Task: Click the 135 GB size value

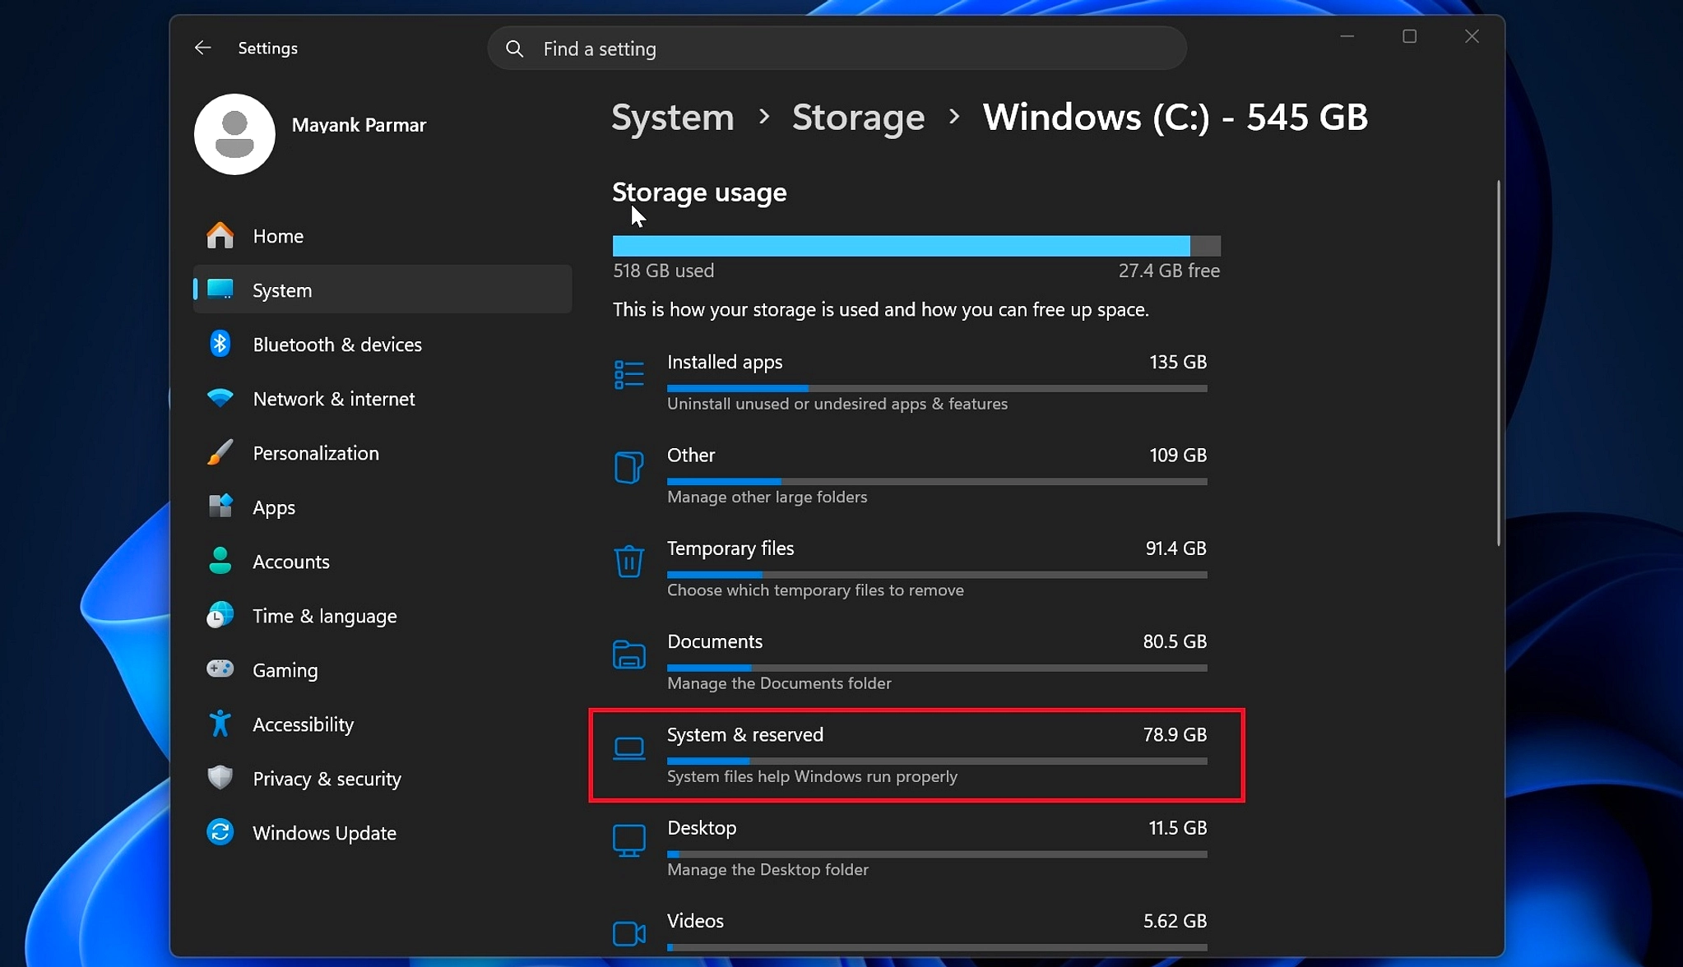Action: pyautogui.click(x=1178, y=362)
